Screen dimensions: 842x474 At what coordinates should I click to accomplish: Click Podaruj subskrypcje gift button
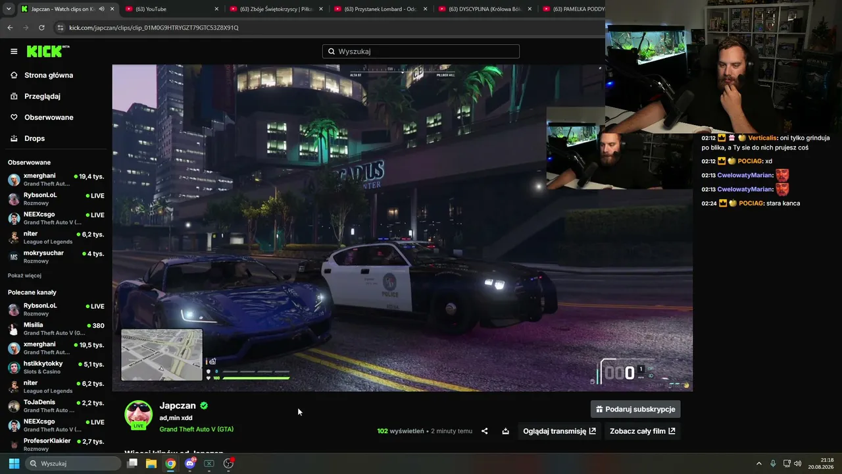[x=635, y=409]
